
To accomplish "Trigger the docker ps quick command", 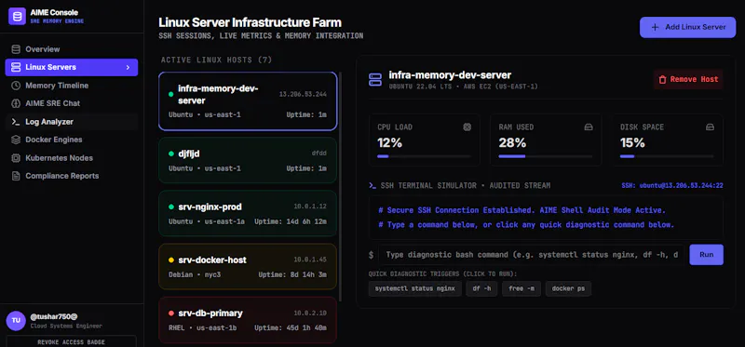I will coord(568,288).
